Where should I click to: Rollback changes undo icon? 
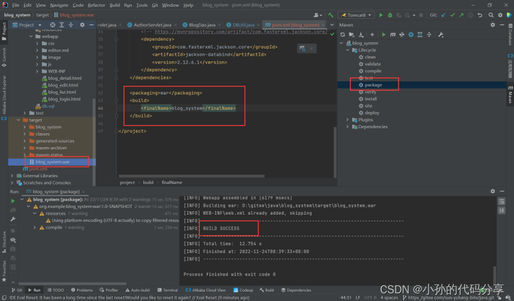480,15
